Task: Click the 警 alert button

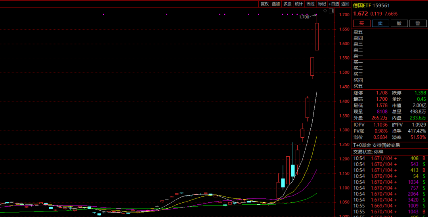Action: (x=418, y=23)
